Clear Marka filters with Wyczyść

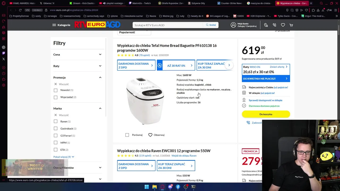point(62,115)
